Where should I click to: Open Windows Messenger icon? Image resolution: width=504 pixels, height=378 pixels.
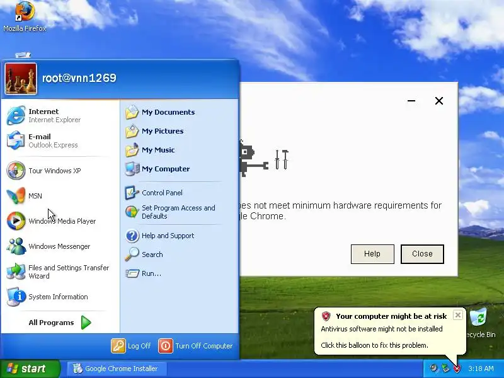click(x=15, y=246)
